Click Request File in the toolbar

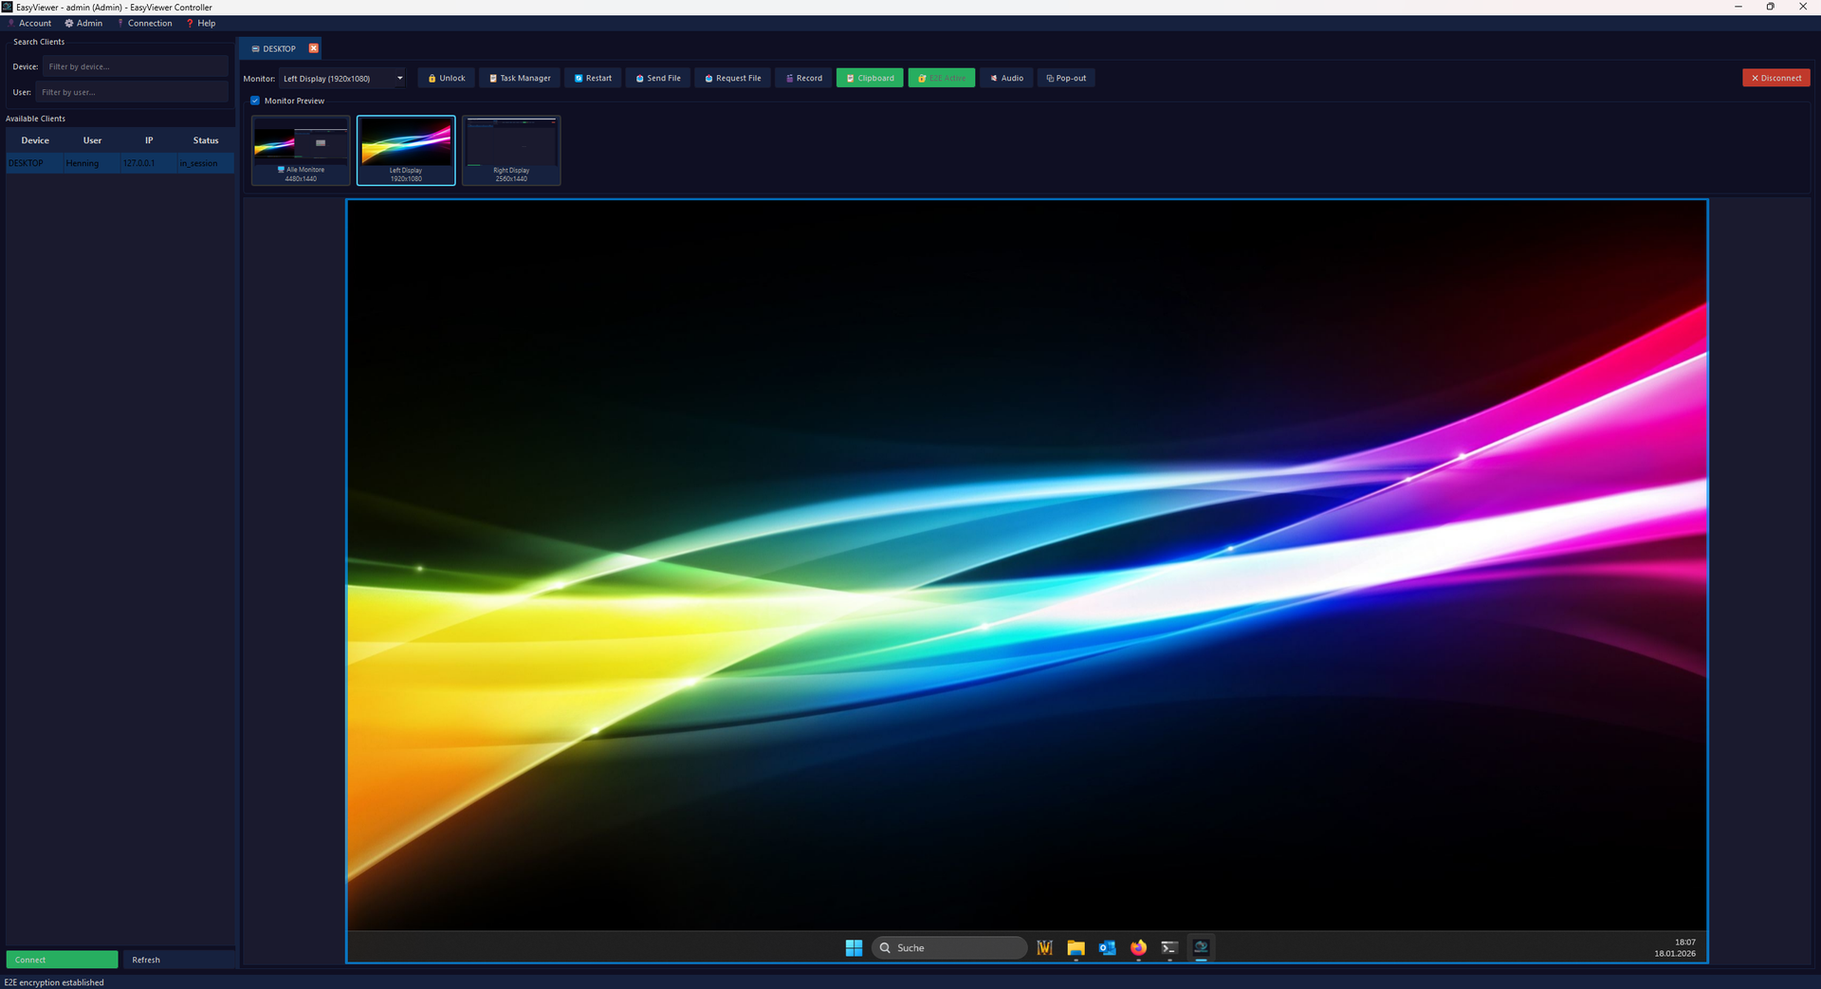coord(731,78)
